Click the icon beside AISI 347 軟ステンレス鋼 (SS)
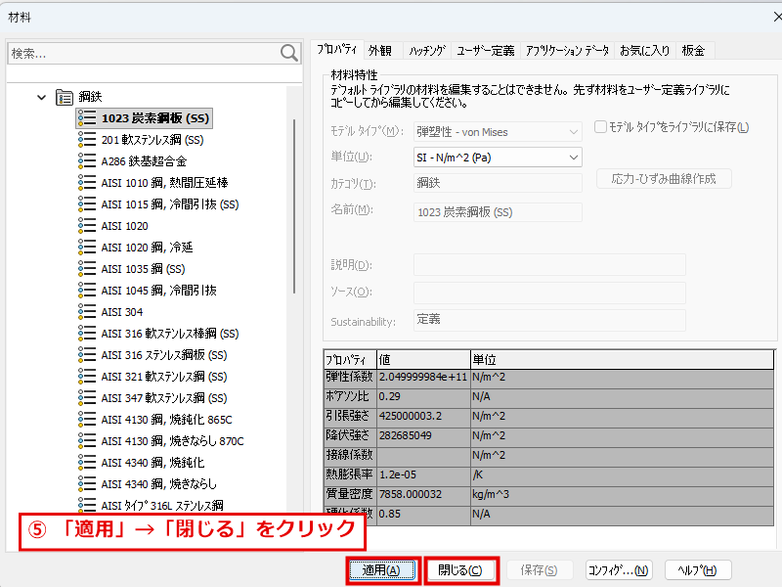782x587 pixels. click(x=87, y=398)
